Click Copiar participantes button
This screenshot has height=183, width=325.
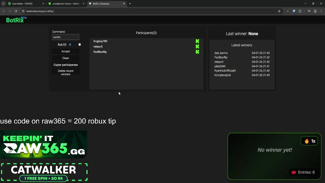coord(66,65)
